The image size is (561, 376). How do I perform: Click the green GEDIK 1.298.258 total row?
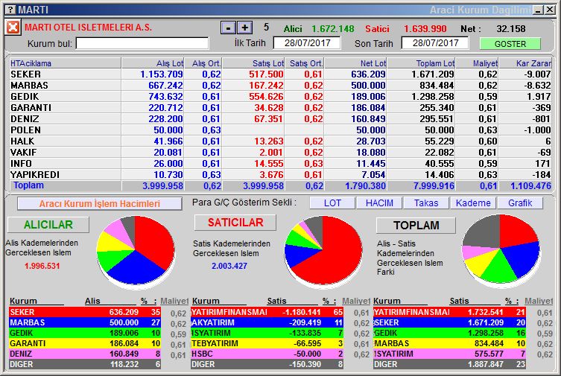(x=449, y=333)
